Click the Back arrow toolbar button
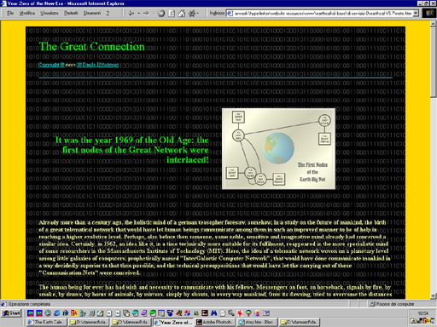The height and width of the screenshot is (327, 437). [x=131, y=13]
